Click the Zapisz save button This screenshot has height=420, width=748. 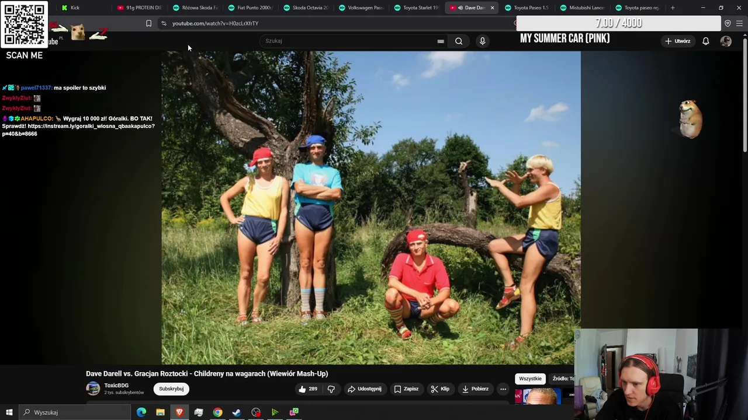[x=406, y=389]
